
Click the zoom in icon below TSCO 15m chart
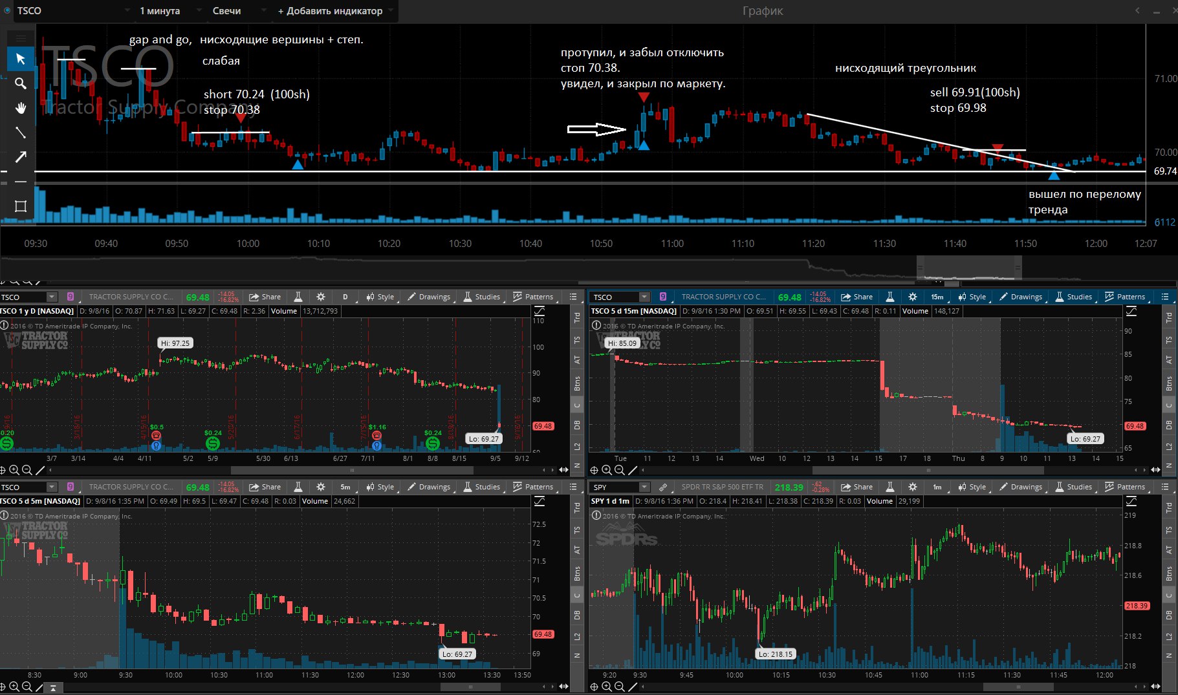coord(607,470)
